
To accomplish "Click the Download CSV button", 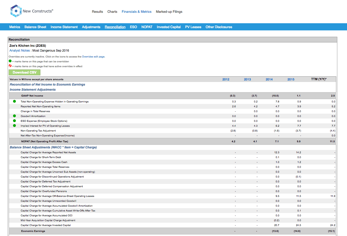I will point(25,72).
